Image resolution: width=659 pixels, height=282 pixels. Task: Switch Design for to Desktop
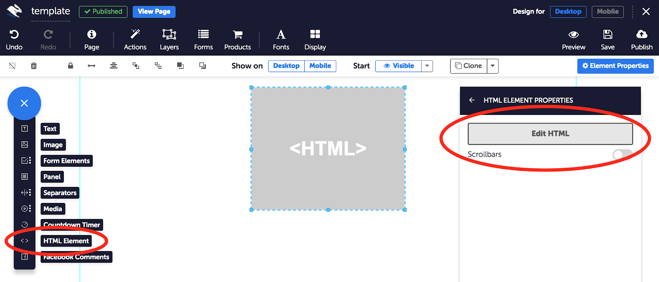568,12
